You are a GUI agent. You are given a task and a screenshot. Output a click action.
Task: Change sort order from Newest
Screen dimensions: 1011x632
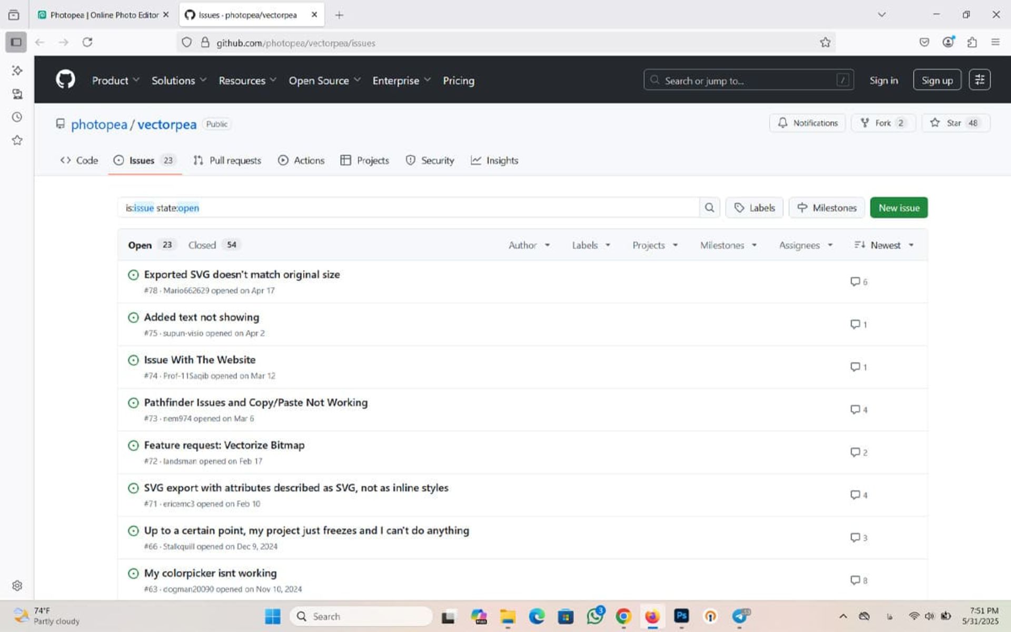[x=884, y=245]
